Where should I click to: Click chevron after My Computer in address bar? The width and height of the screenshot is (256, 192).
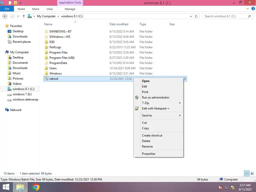tap(58, 16)
